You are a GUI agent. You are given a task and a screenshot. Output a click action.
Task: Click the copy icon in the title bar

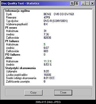point(72,3)
